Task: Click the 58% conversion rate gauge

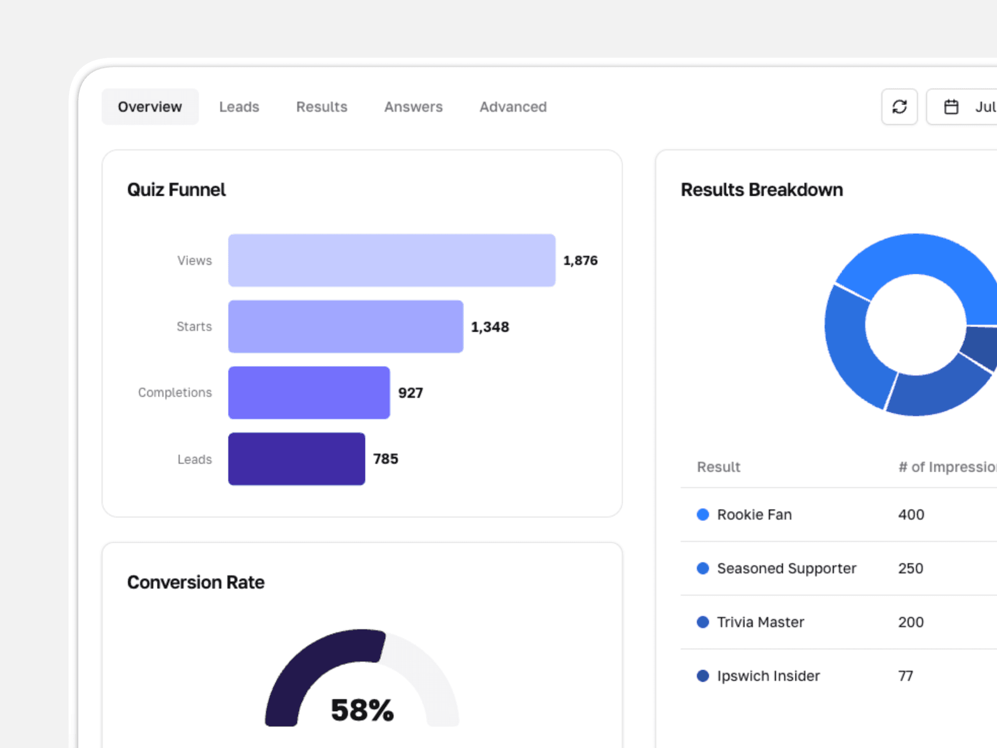Action: click(x=362, y=709)
